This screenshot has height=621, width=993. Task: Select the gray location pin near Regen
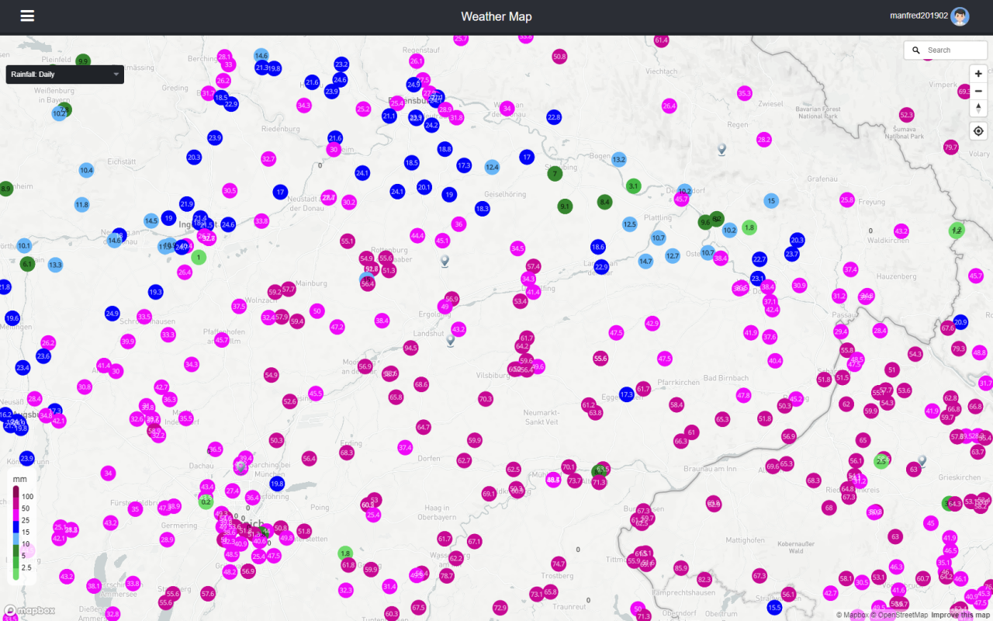click(x=721, y=148)
